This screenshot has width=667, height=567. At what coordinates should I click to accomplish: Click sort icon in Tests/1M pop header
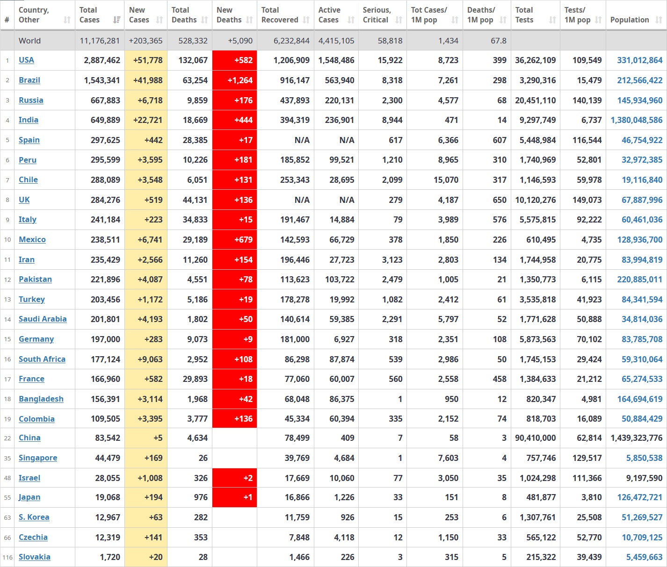point(598,20)
